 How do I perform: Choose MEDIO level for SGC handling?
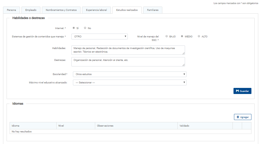click(x=182, y=36)
